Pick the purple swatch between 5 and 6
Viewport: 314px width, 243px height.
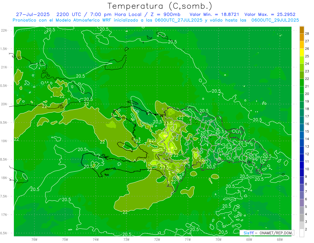point(302,203)
